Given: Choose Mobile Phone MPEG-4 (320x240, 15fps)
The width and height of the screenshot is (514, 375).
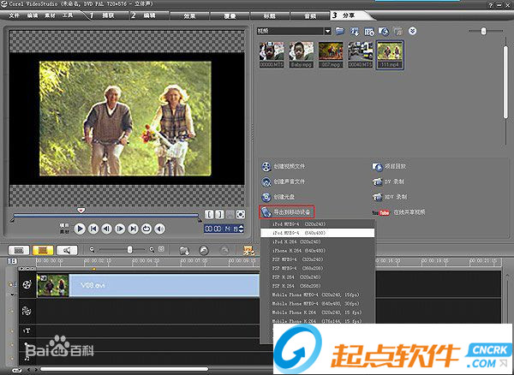Looking at the screenshot, I should point(317,295).
